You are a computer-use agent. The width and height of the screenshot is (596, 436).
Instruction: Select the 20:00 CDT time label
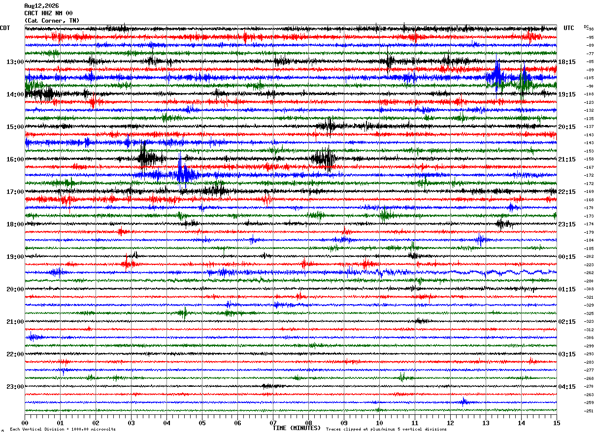click(x=15, y=289)
